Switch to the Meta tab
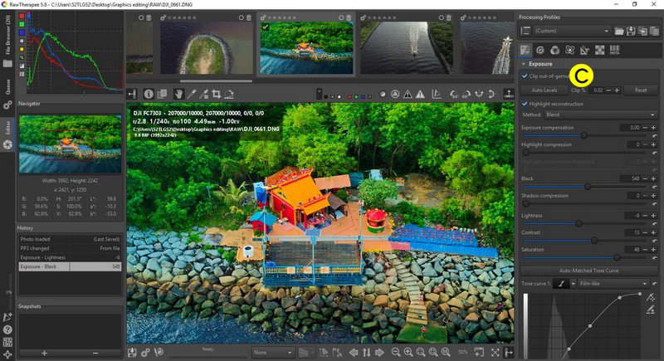 pyautogui.click(x=615, y=50)
